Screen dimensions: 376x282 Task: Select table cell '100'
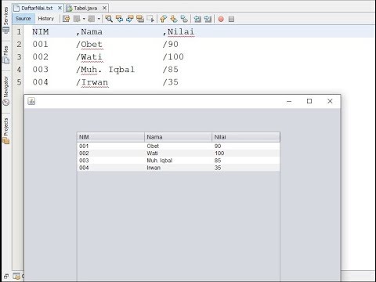tap(246, 154)
